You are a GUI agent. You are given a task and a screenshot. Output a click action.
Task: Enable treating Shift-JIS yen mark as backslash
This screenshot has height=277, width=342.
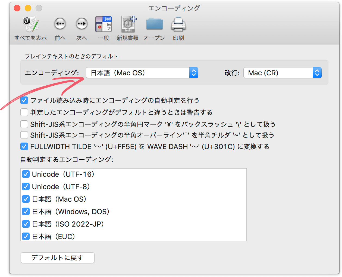click(24, 124)
